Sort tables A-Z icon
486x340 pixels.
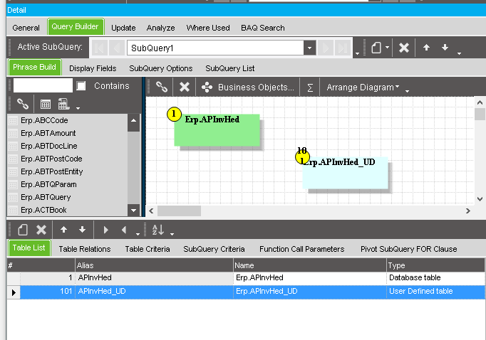click(158, 230)
